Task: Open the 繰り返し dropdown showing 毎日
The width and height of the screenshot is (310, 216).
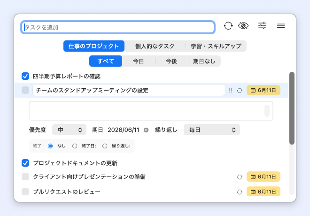Action: click(212, 130)
